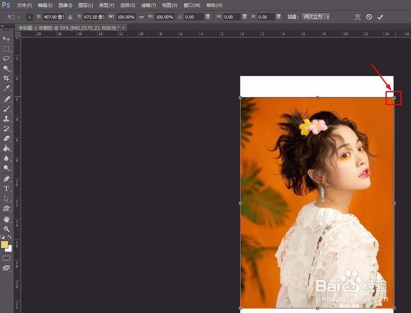Click the ruler origin corner box
This screenshot has height=313, width=411.
click(x=18, y=34)
